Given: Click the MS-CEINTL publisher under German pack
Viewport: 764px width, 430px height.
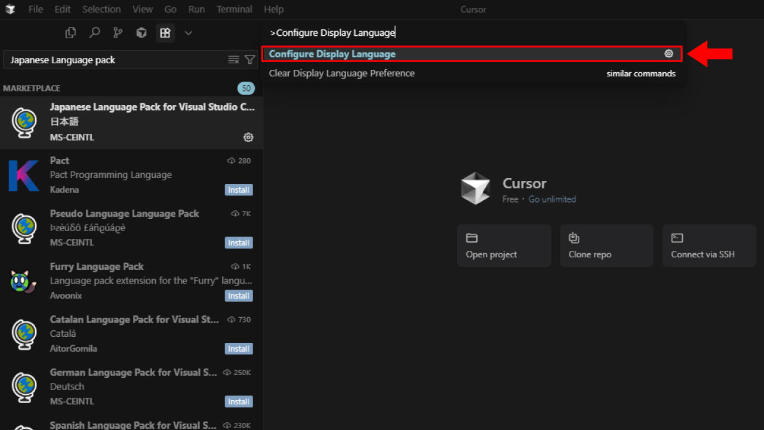Looking at the screenshot, I should (72, 401).
